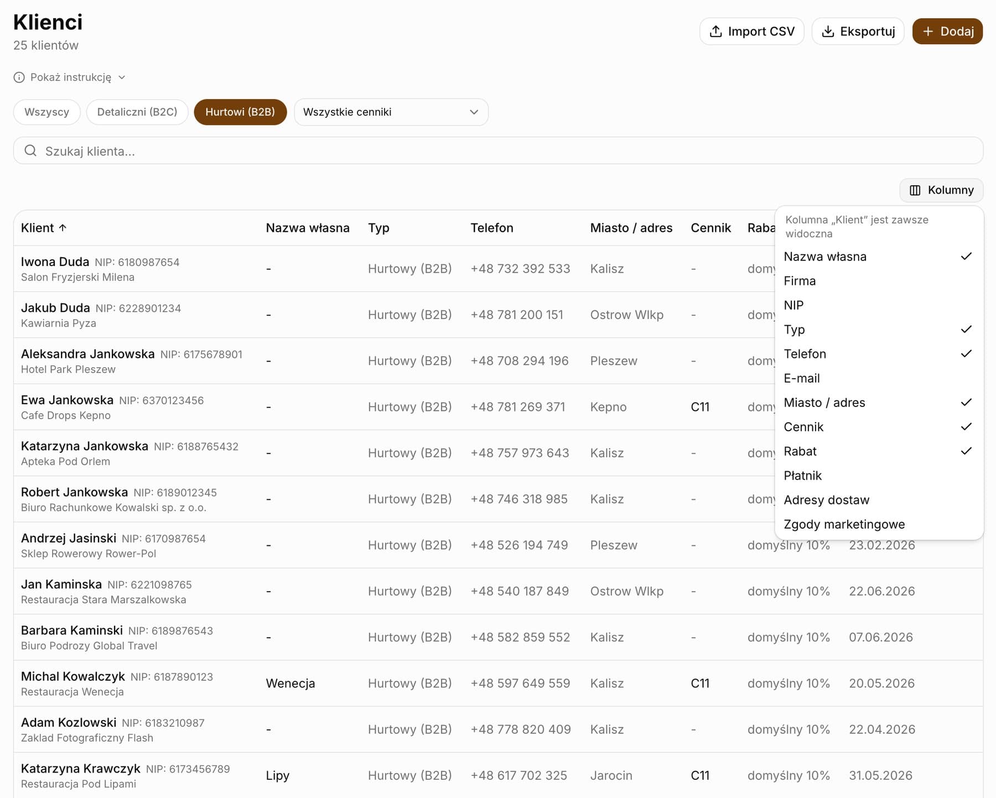Image resolution: width=996 pixels, height=798 pixels.
Task: Toggle the Rabat column in the menu
Action: 878,451
